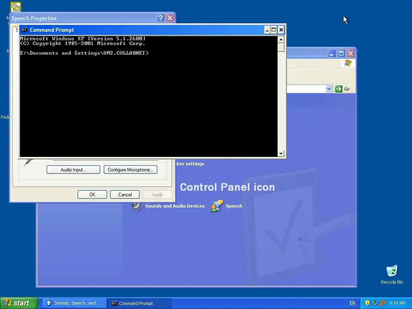Click the Sounds and Audio Devices link text
Image resolution: width=412 pixels, height=309 pixels.
(x=175, y=206)
